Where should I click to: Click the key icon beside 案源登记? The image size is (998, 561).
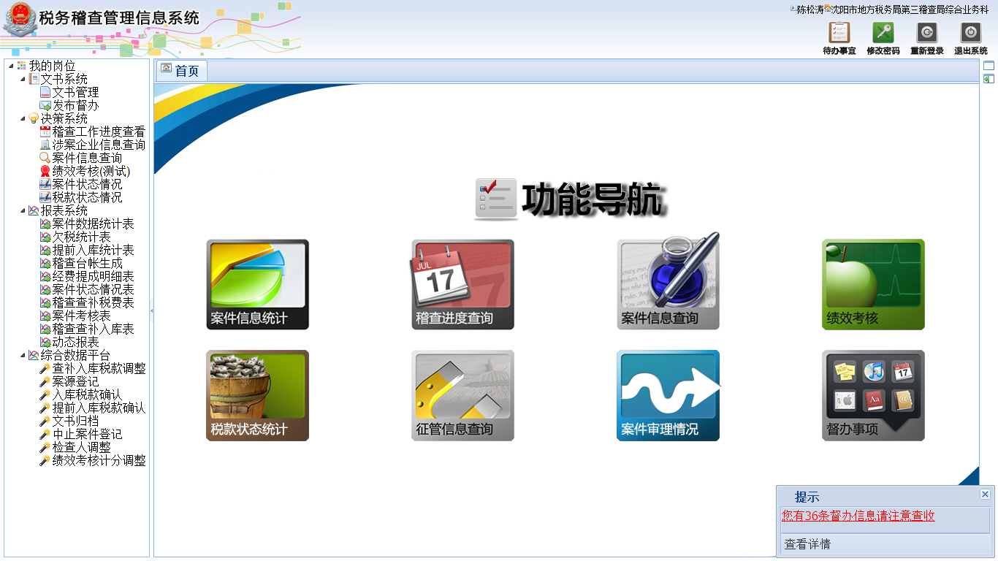(45, 382)
